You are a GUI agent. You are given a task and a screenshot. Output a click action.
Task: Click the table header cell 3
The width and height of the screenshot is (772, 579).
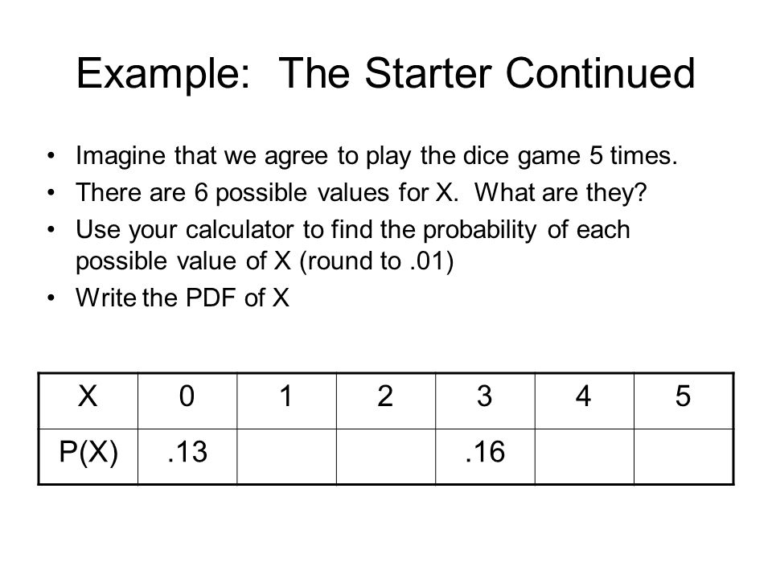(485, 400)
